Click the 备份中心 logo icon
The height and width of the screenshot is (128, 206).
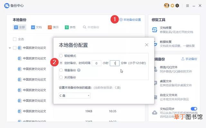pyautogui.click(x=7, y=6)
